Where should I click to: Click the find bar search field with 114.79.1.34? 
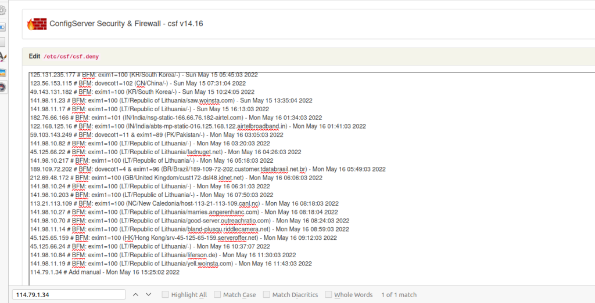[x=69, y=295]
